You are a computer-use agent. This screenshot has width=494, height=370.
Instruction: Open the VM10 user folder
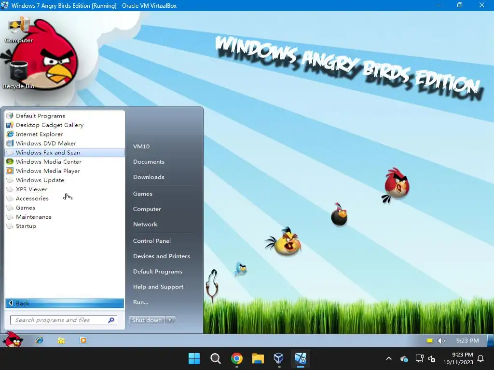141,146
